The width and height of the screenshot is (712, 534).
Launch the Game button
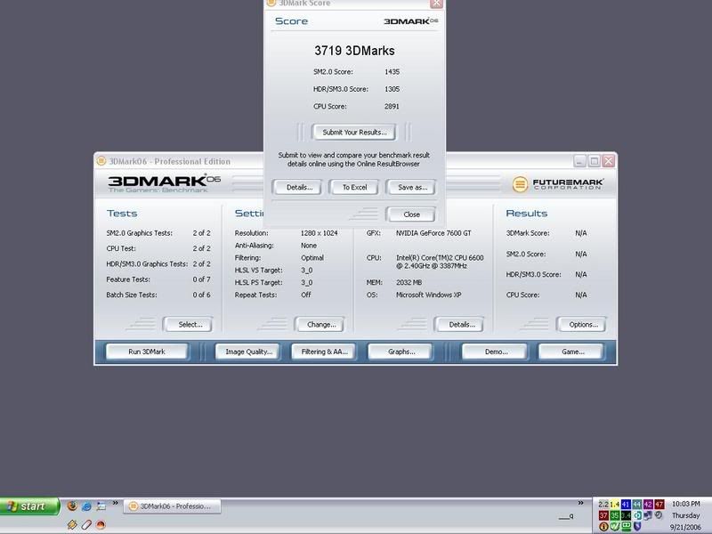pos(571,352)
